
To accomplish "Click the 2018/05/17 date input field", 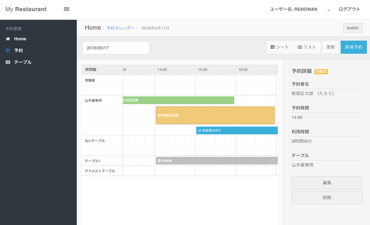I will [116, 48].
